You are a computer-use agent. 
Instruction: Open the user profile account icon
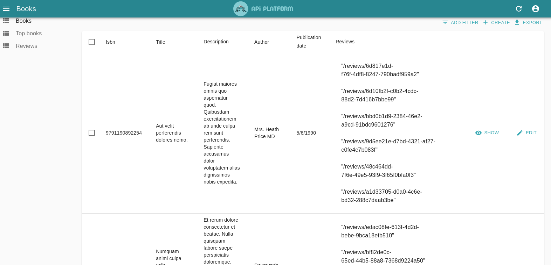tap(535, 9)
